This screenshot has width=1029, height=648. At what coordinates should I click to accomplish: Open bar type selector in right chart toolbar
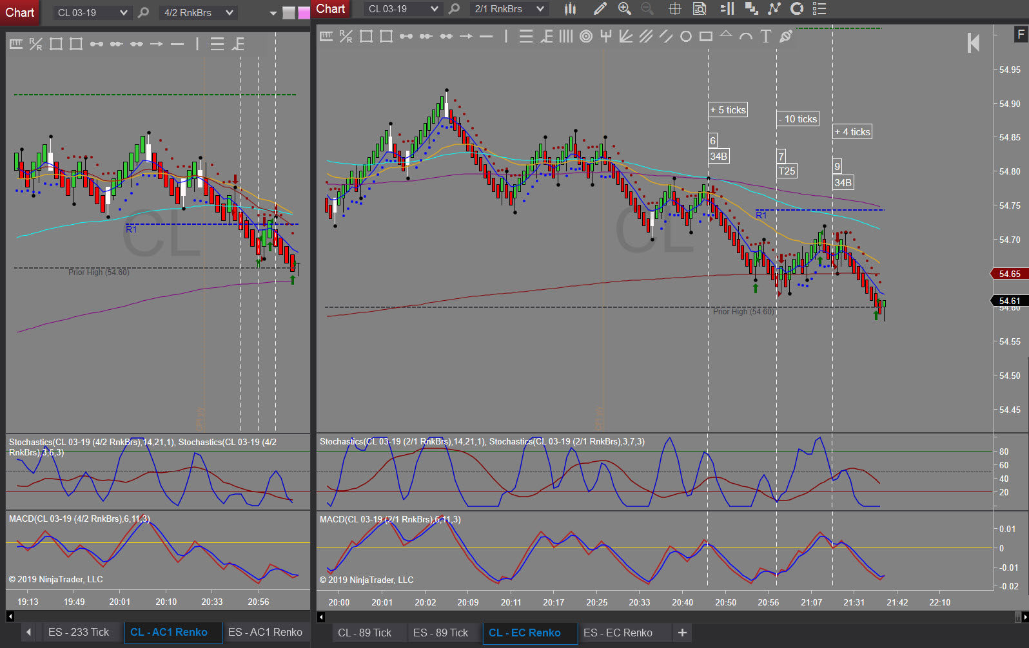point(570,8)
